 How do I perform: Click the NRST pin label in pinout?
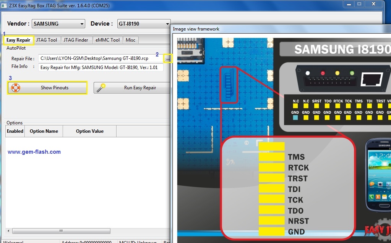coord(299,221)
